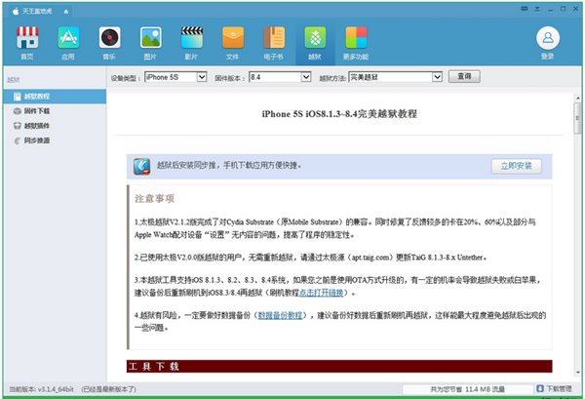This screenshot has width=585, height=399.
Task: Open the 电子书 e-books section
Action: (x=273, y=41)
